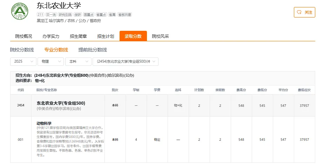Click 548 in the 专业组500 row
Image resolution: width=324 pixels, height=167 pixels.
click(x=241, y=105)
